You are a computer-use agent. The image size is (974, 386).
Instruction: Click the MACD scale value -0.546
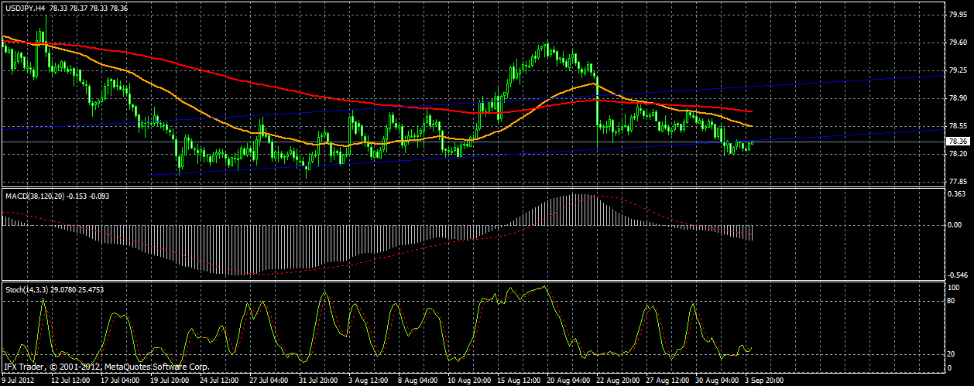pos(958,275)
